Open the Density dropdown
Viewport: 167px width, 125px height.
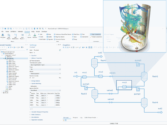point(45,73)
